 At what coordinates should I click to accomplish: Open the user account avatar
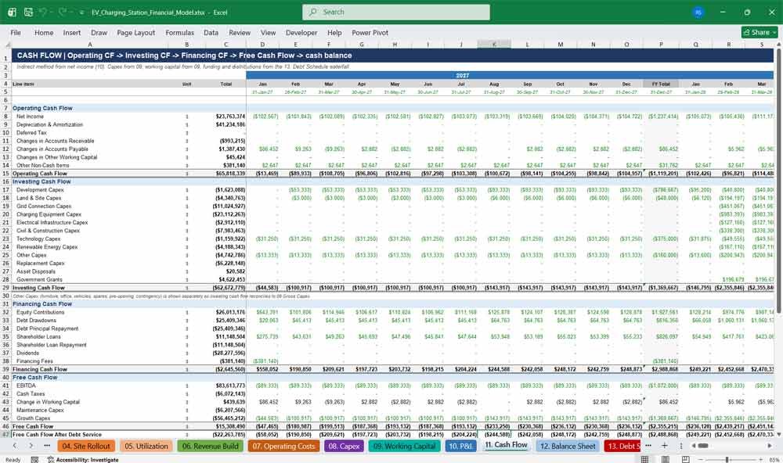pyautogui.click(x=698, y=12)
